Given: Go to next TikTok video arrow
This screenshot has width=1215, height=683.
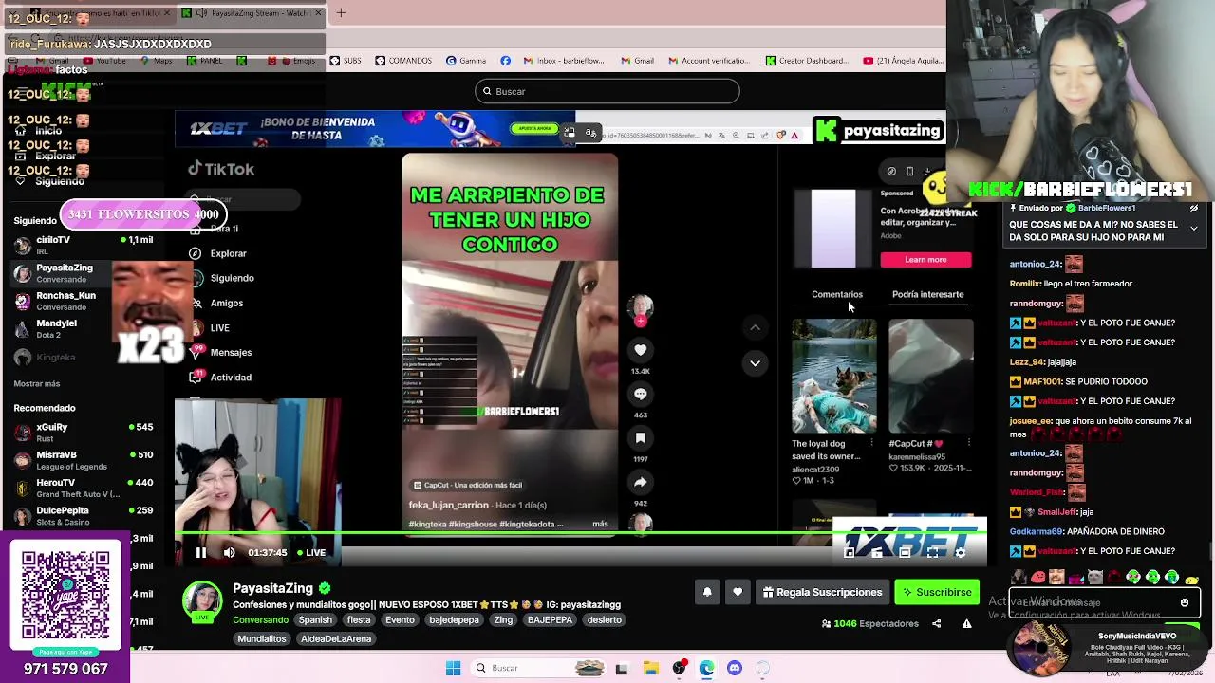Looking at the screenshot, I should pyautogui.click(x=755, y=362).
